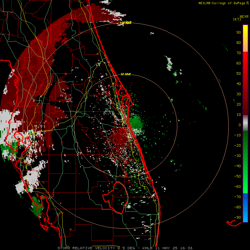The width and height of the screenshot is (250, 250).
Task: Click the -80 value on the velocity scale
Action: point(237,207)
